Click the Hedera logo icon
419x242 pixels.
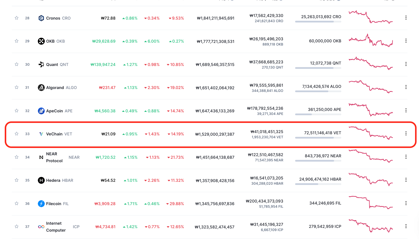(x=41, y=180)
